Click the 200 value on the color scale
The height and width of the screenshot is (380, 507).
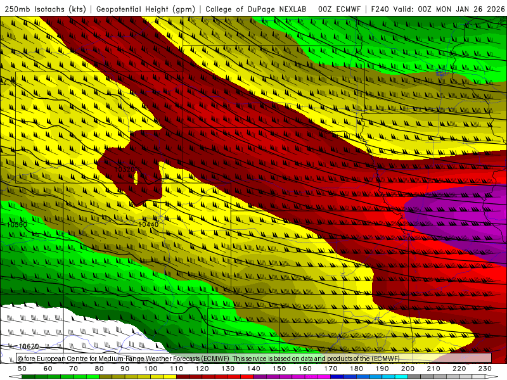408,369
